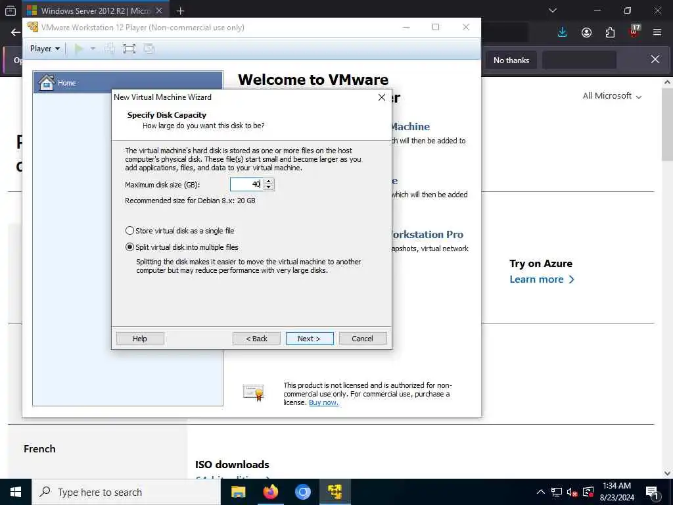Expand the dropdown arrow beside the Power On icon
Viewport: 673px width, 505px height.
[93, 49]
